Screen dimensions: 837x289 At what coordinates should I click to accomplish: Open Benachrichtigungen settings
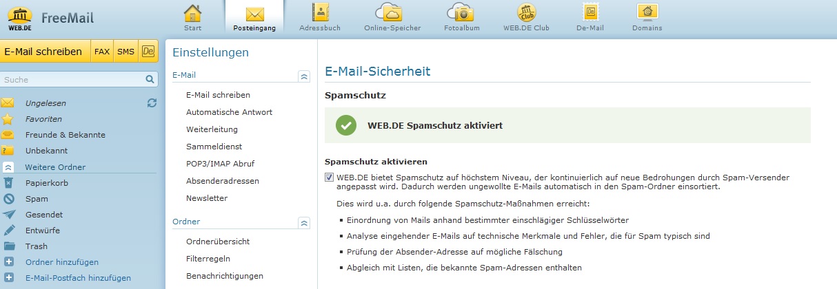coord(225,276)
